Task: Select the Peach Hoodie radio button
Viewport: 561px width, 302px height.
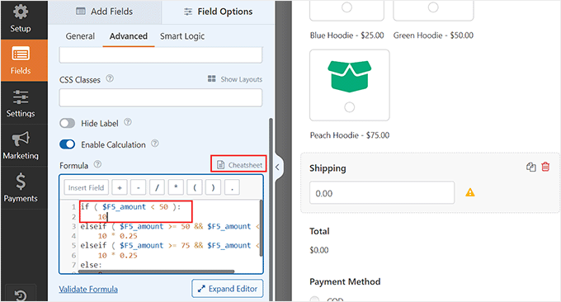Action: click(x=350, y=107)
